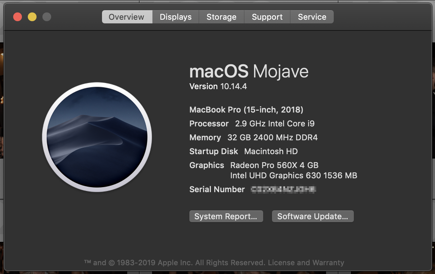Click the 2.9 GHz Intel Core i9 processor value
Screen dimensions: 435x274
[275, 123]
